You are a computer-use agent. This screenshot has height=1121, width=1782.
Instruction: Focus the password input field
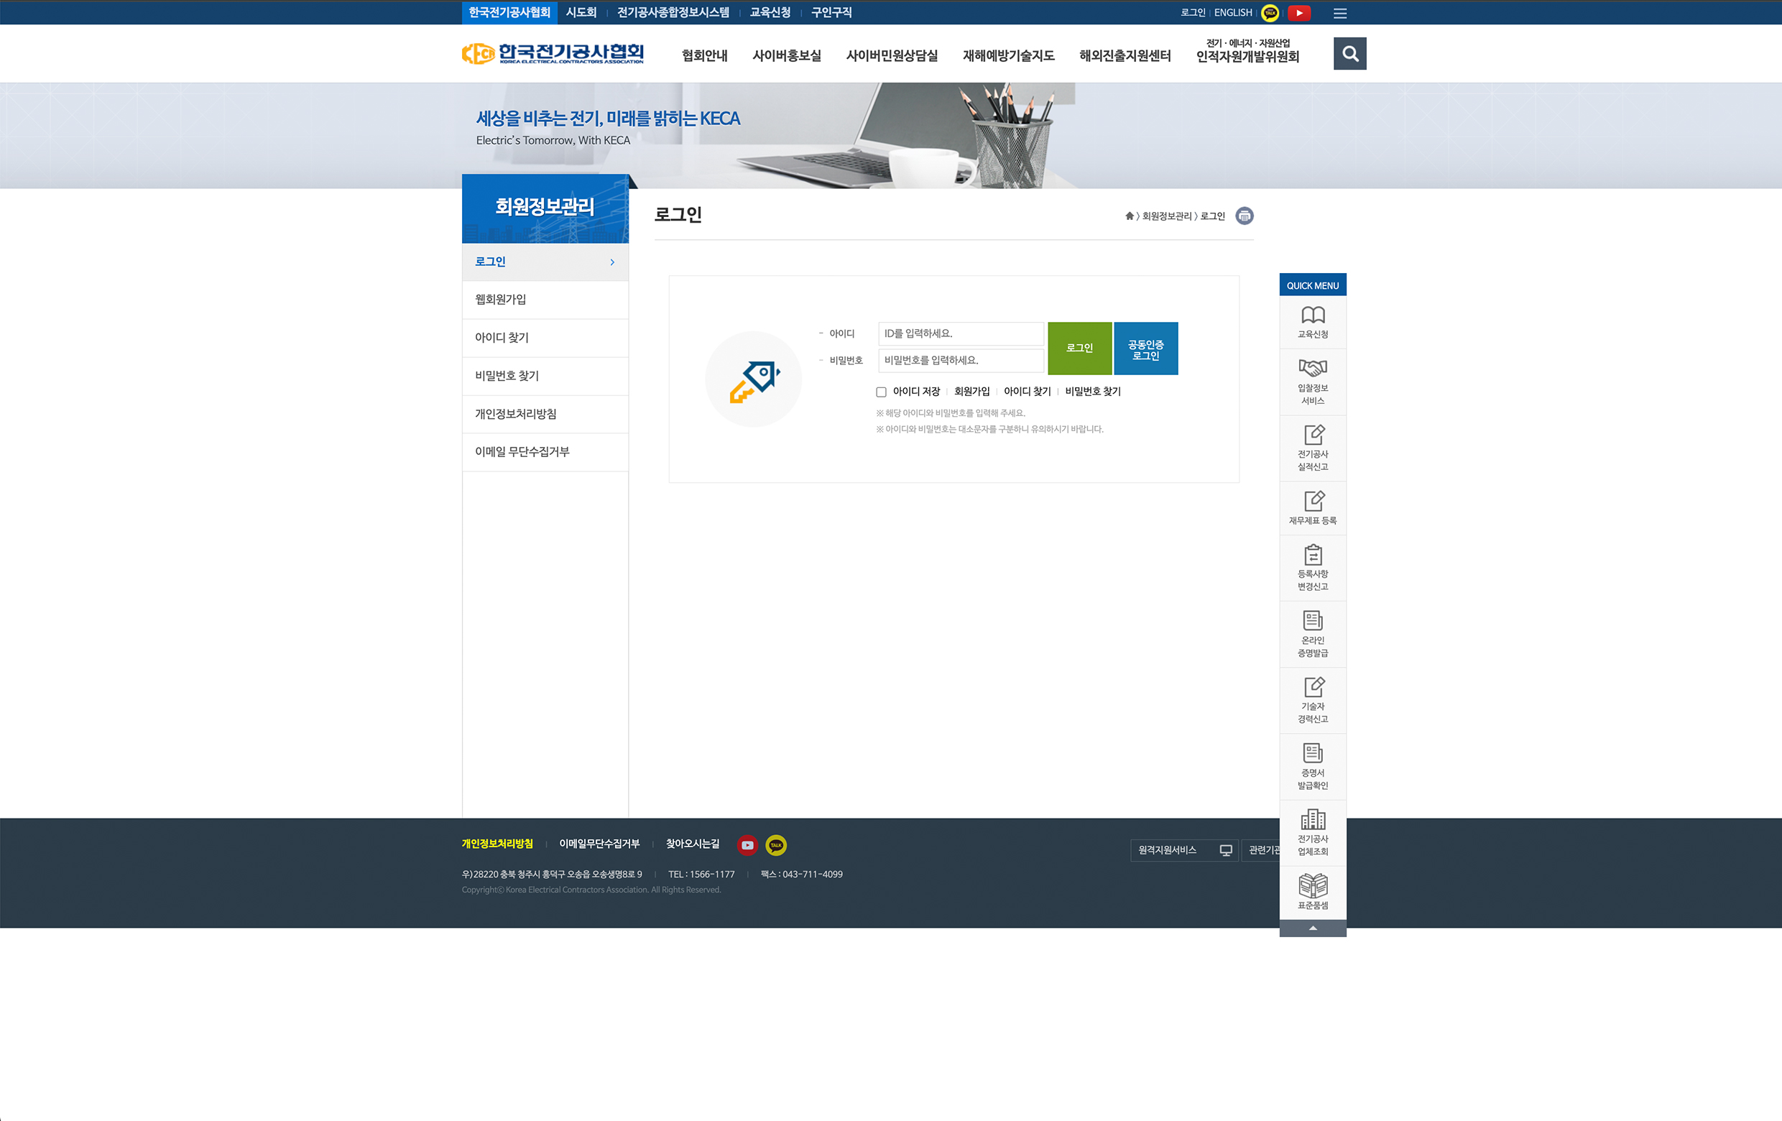[x=961, y=360]
